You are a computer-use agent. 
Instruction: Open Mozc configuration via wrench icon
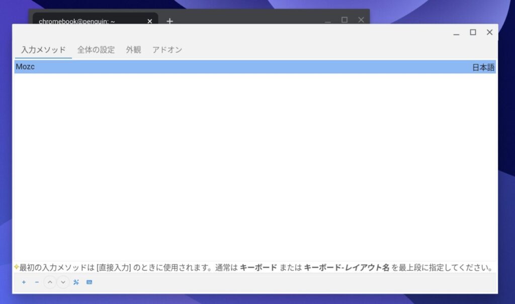(x=76, y=282)
